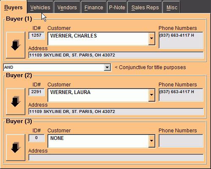Expand the WERNER, LAURA customer dropdown
This screenshot has width=211, height=169.
tap(152, 95)
